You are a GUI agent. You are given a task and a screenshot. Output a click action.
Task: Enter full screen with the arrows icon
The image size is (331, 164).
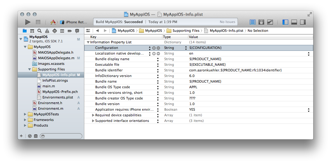click(310, 14)
